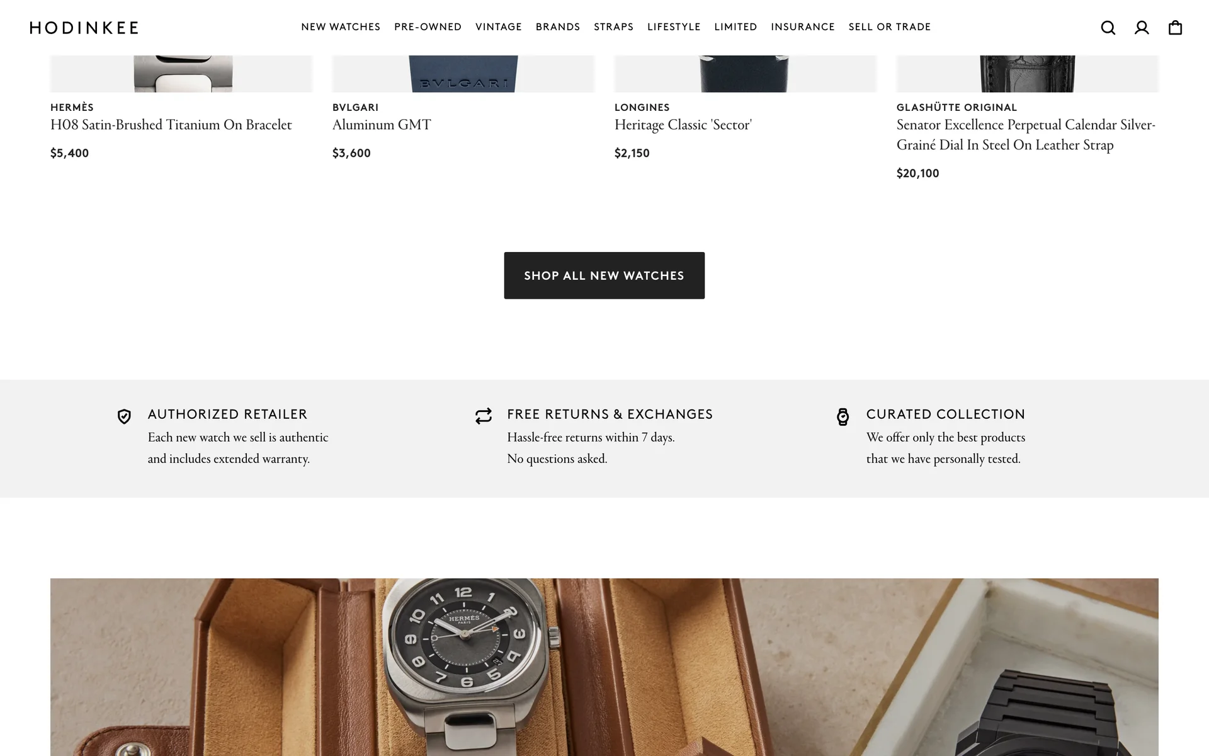Screen dimensions: 1209x756
Task: Click the Curated Collection watch icon
Action: pyautogui.click(x=843, y=416)
